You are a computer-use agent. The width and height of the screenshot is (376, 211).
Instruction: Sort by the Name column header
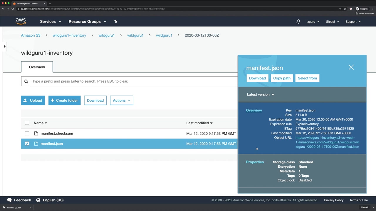coord(40,123)
